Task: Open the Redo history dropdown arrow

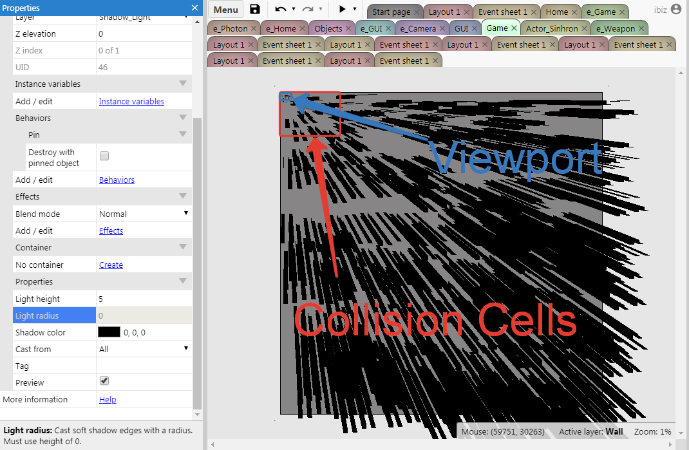Action: coord(321,9)
